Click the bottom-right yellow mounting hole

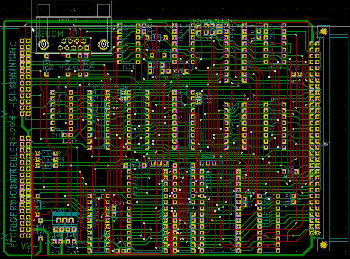(323, 245)
